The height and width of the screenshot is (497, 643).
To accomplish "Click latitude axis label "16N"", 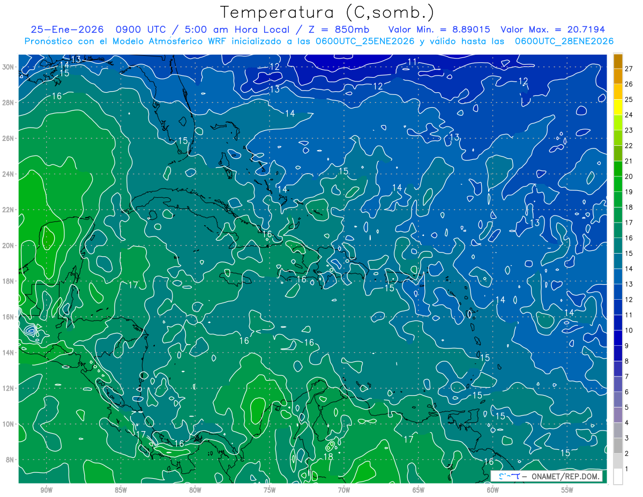I will coord(9,317).
